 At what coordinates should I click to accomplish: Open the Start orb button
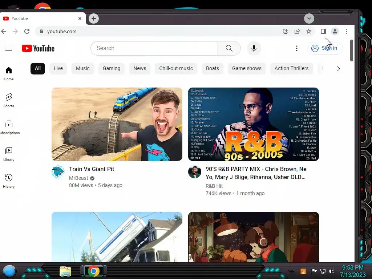pyautogui.click(x=9, y=271)
